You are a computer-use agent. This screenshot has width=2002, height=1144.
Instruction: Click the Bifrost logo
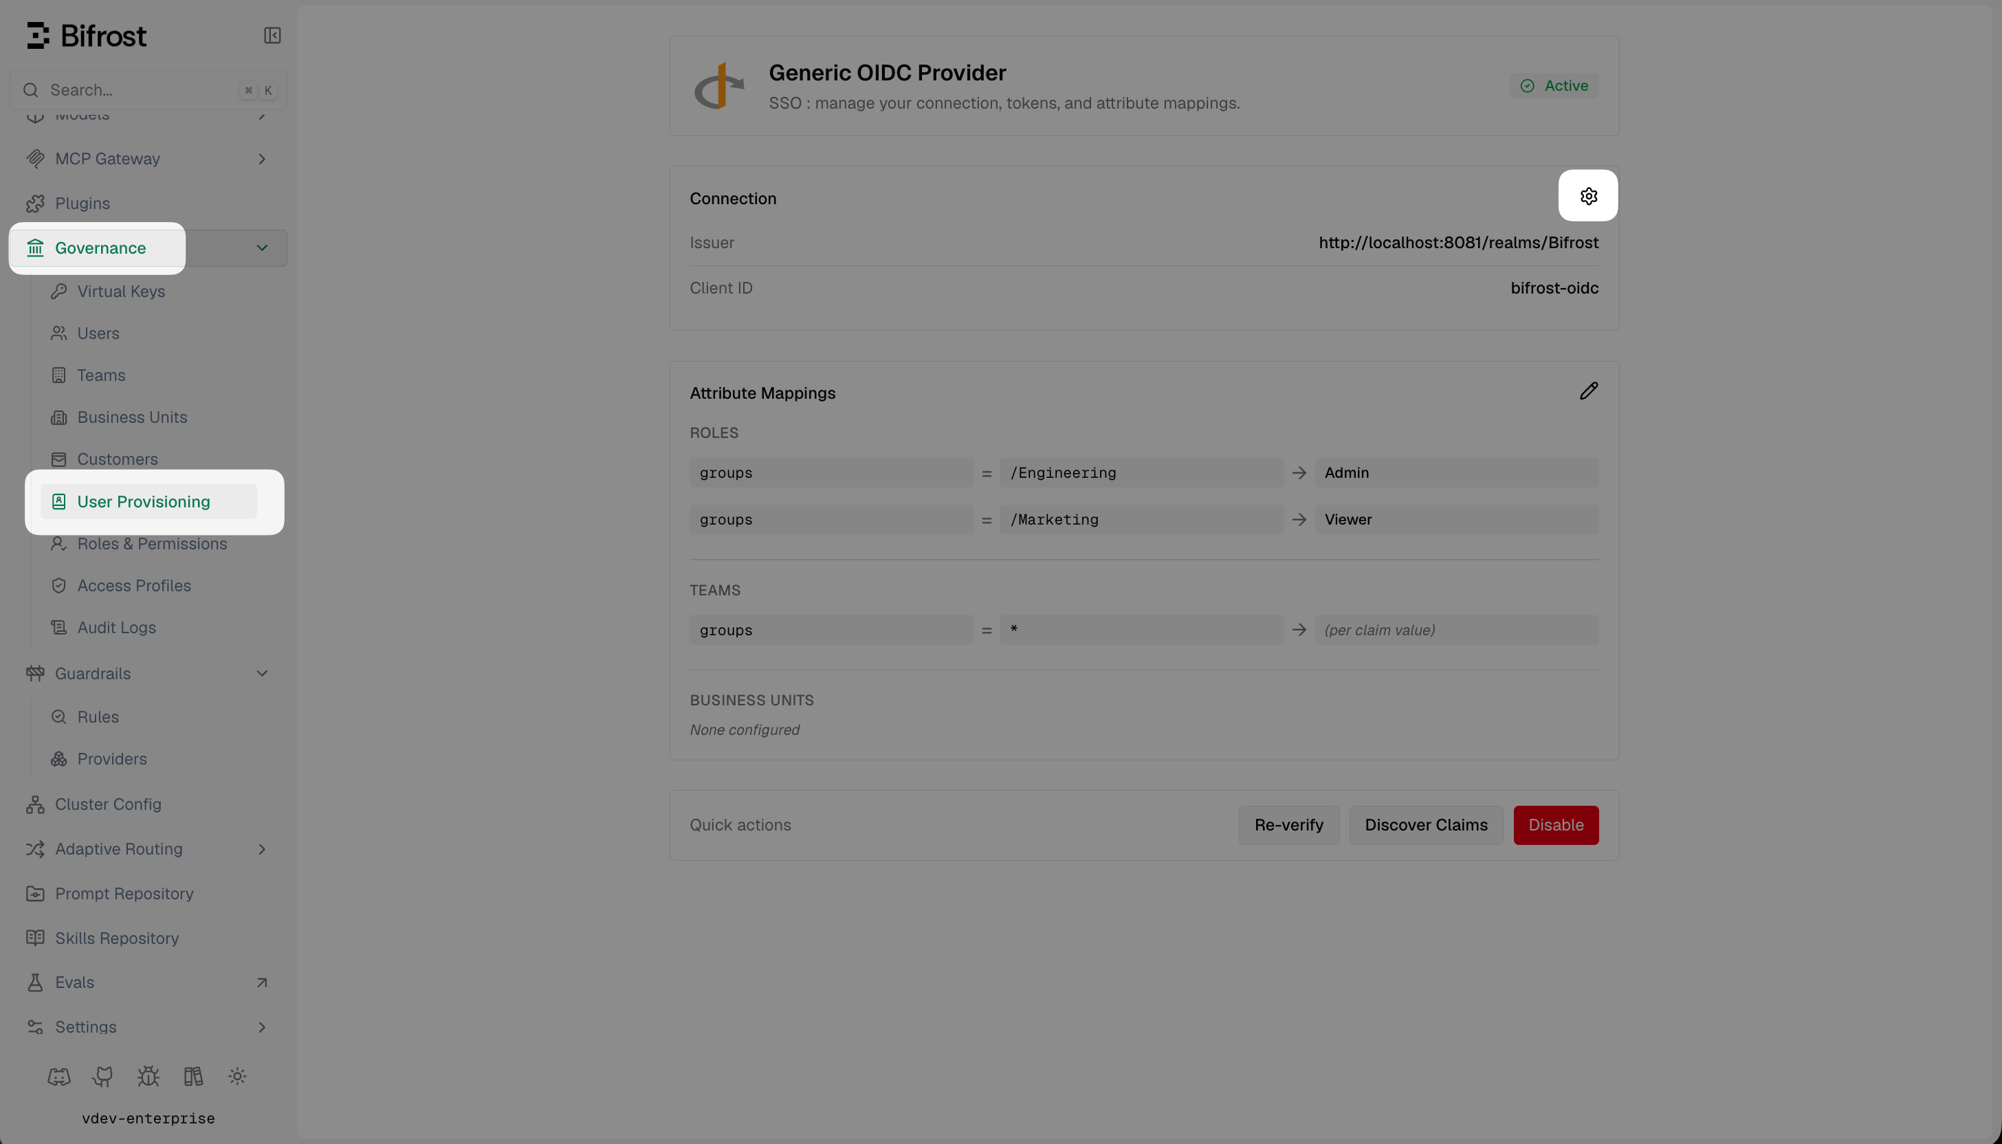[x=87, y=35]
